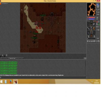Select the helmet slot in inventory
This screenshot has height=101, width=101.
(x=91, y=22)
